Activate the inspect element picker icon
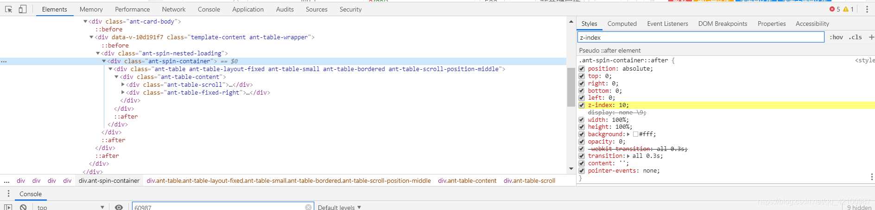Screen dimensions: 875x210 tap(8, 9)
